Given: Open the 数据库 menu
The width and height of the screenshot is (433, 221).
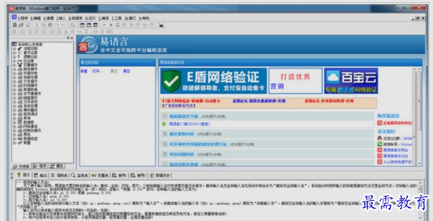Looking at the screenshot, I should [x=76, y=18].
